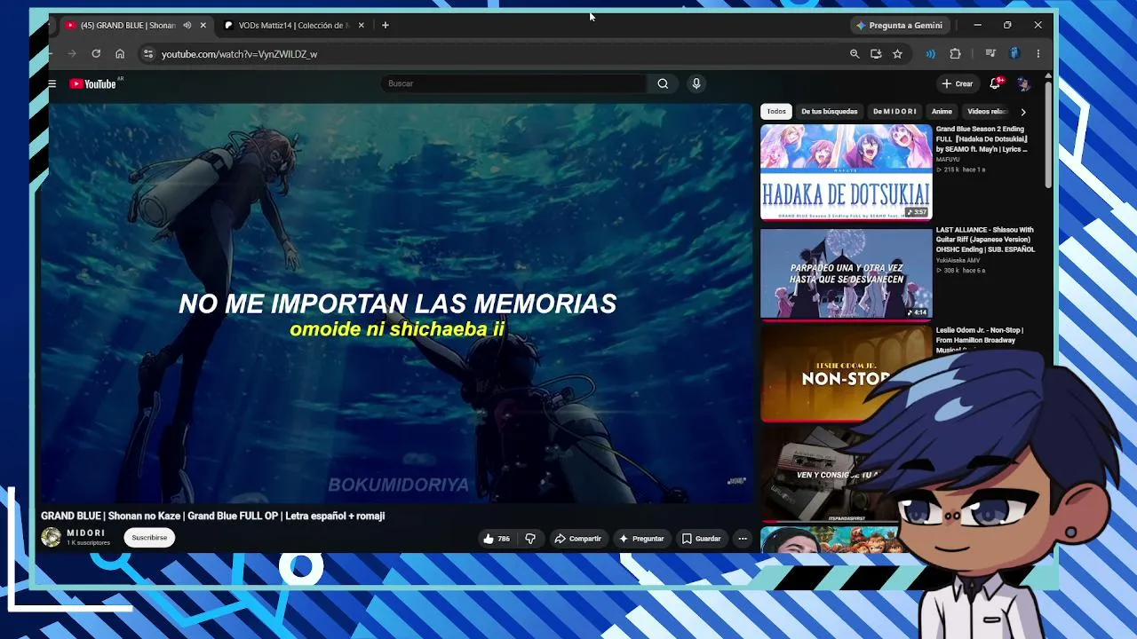Click the video title GRAND BLUE Shonan no Kaze
Viewport: 1137px width, 639px height.
[212, 516]
